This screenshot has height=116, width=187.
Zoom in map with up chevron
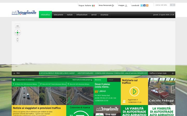[x=18, y=38]
